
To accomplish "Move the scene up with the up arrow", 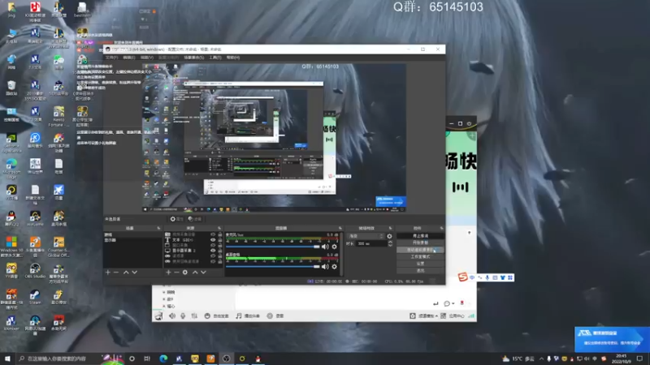I will pyautogui.click(x=126, y=273).
